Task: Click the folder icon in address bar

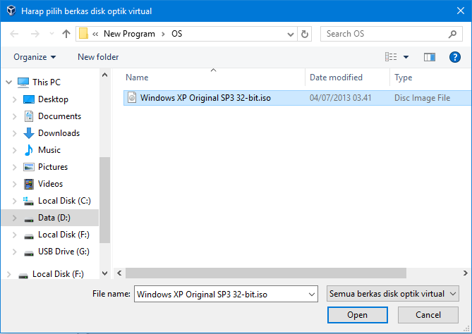Action: coord(83,34)
